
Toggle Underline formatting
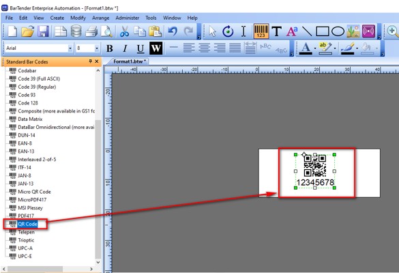141,48
